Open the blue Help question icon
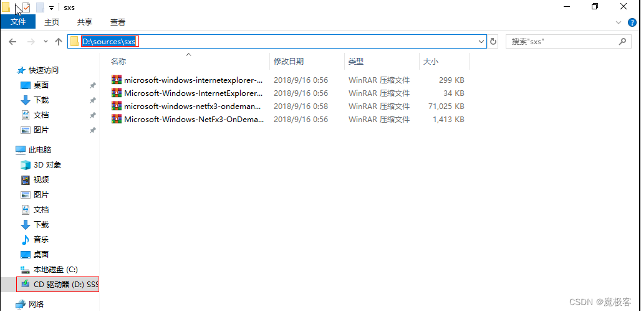The height and width of the screenshot is (312, 641). [632, 22]
